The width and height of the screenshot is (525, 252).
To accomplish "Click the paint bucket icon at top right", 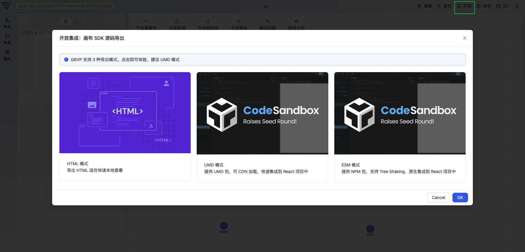I will coord(517,6).
